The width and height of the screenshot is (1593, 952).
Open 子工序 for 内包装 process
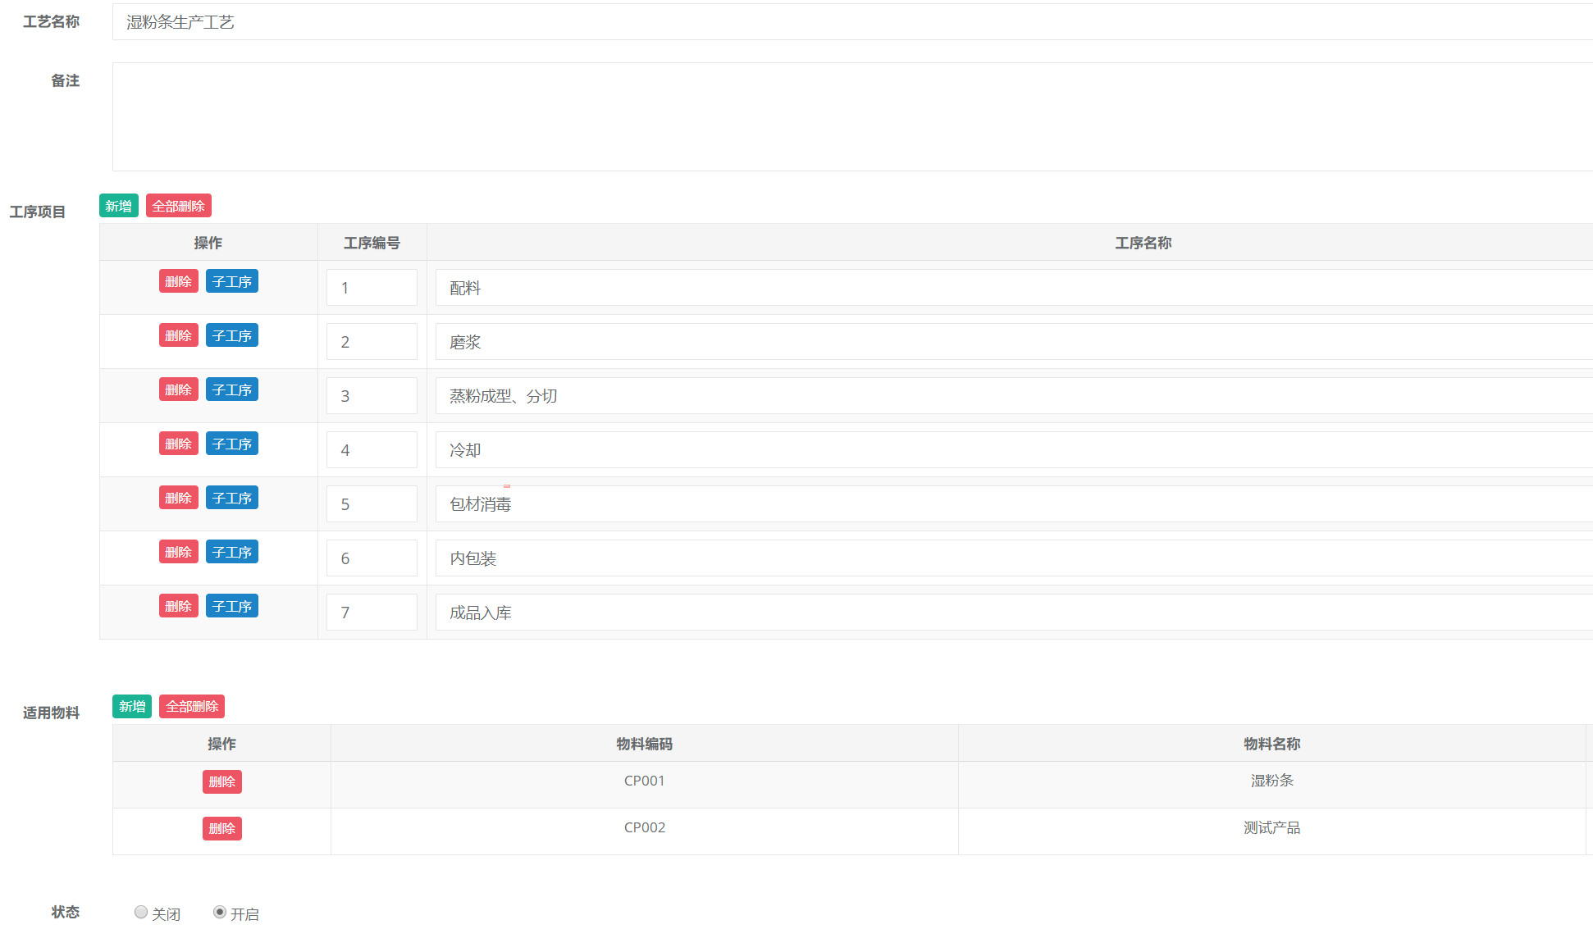click(231, 552)
